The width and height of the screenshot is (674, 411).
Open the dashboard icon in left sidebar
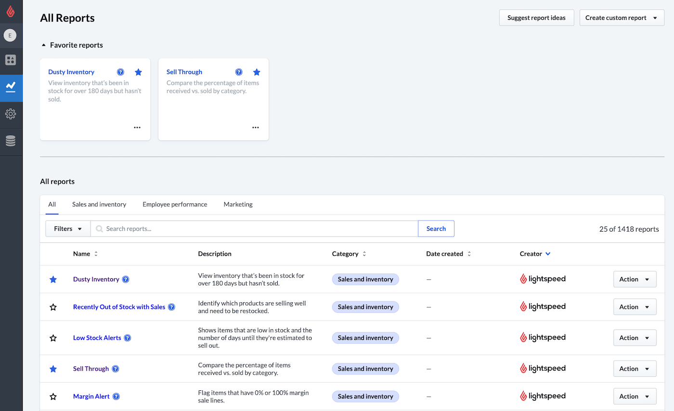tap(11, 60)
